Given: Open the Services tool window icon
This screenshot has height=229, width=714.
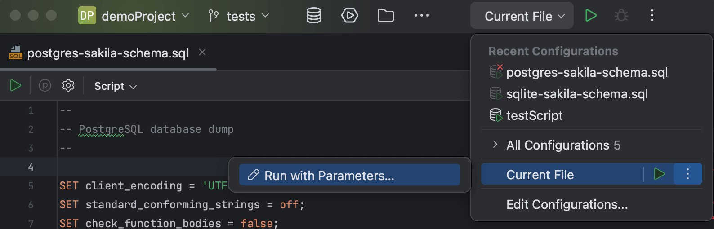Looking at the screenshot, I should point(349,16).
